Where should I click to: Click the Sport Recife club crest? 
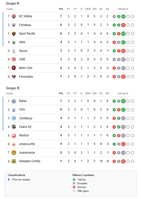(x=14, y=34)
